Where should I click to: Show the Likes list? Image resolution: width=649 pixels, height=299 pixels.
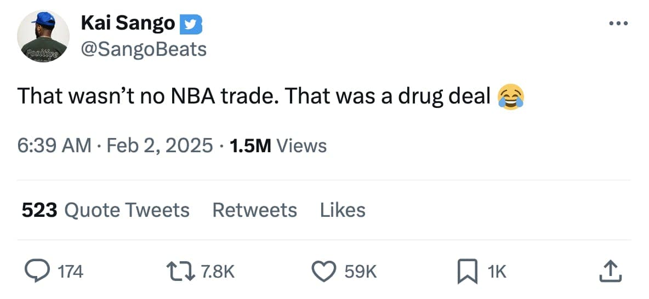coord(343,210)
